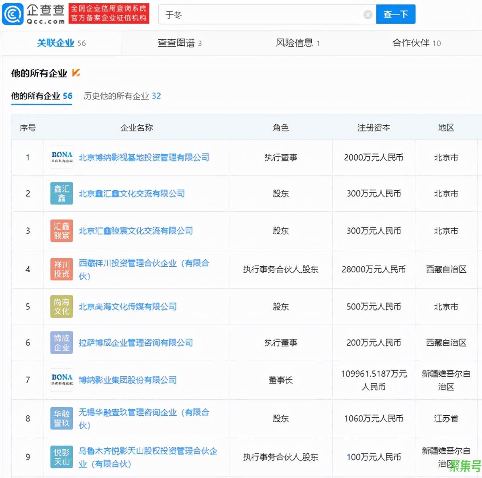Click the 华融壹玖 company logo

point(62,418)
